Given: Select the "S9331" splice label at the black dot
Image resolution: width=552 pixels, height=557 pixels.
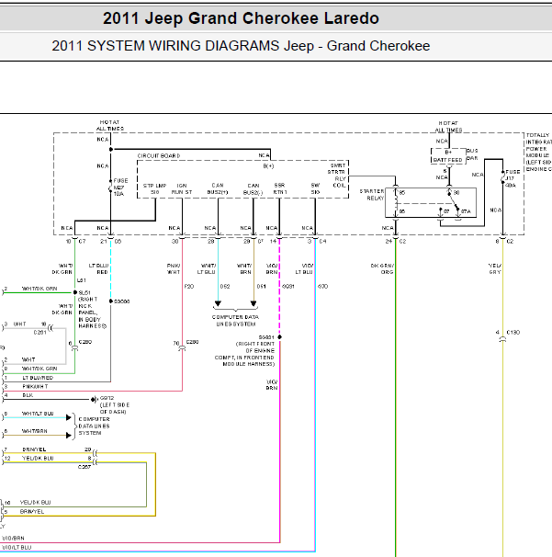Looking at the screenshot, I should (x=266, y=337).
